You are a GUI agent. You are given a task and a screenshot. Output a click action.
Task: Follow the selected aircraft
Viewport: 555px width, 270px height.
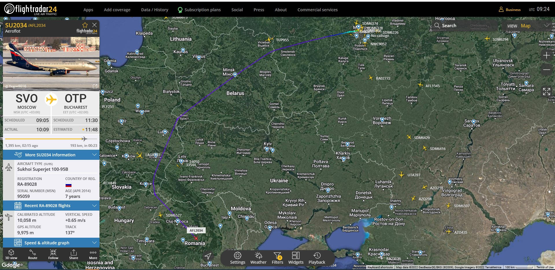53,254
